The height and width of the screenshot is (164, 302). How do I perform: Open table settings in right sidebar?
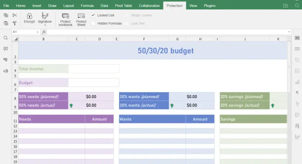(x=297, y=49)
